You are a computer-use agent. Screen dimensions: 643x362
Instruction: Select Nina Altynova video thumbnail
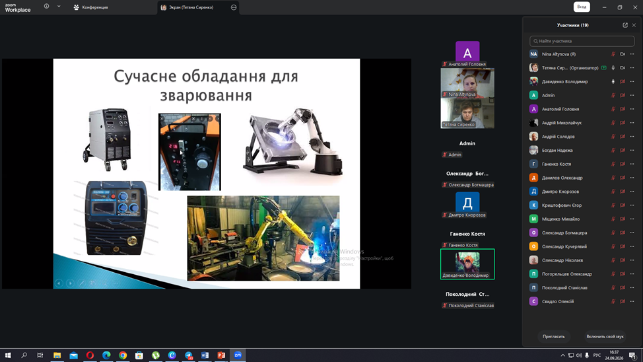point(467,83)
